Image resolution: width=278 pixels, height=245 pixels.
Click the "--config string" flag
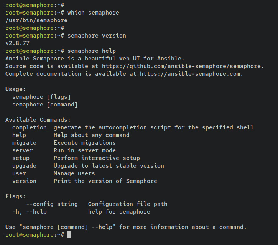(52, 204)
